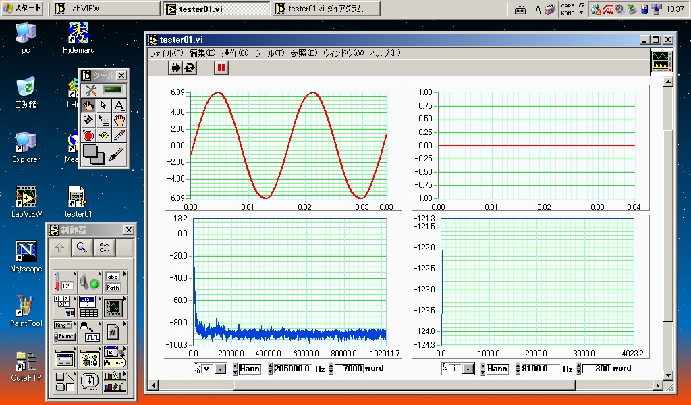This screenshot has width=691, height=405.
Task: Toggle the Options button in controls palette
Action: click(104, 248)
